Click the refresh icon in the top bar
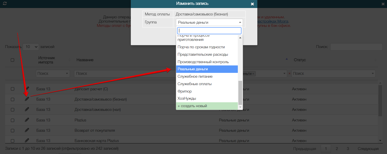This screenshot has width=387, height=154. (x=5, y=3)
